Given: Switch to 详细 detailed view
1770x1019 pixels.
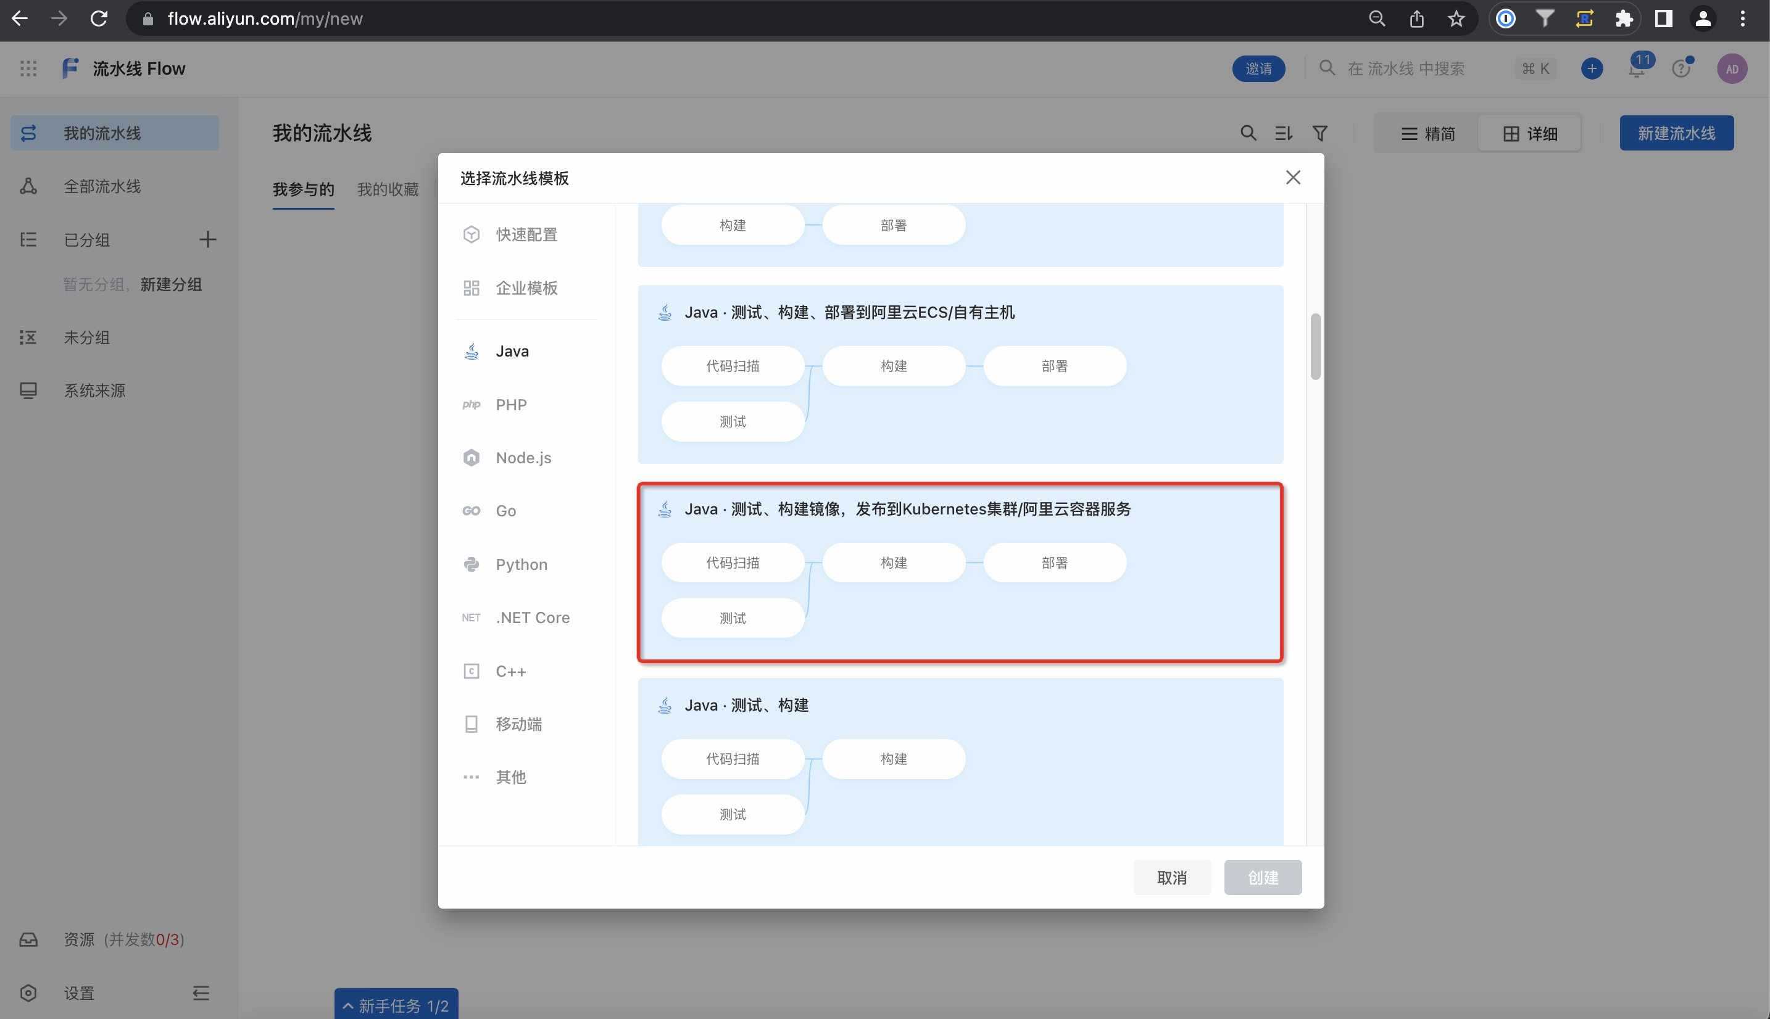Looking at the screenshot, I should [1530, 134].
